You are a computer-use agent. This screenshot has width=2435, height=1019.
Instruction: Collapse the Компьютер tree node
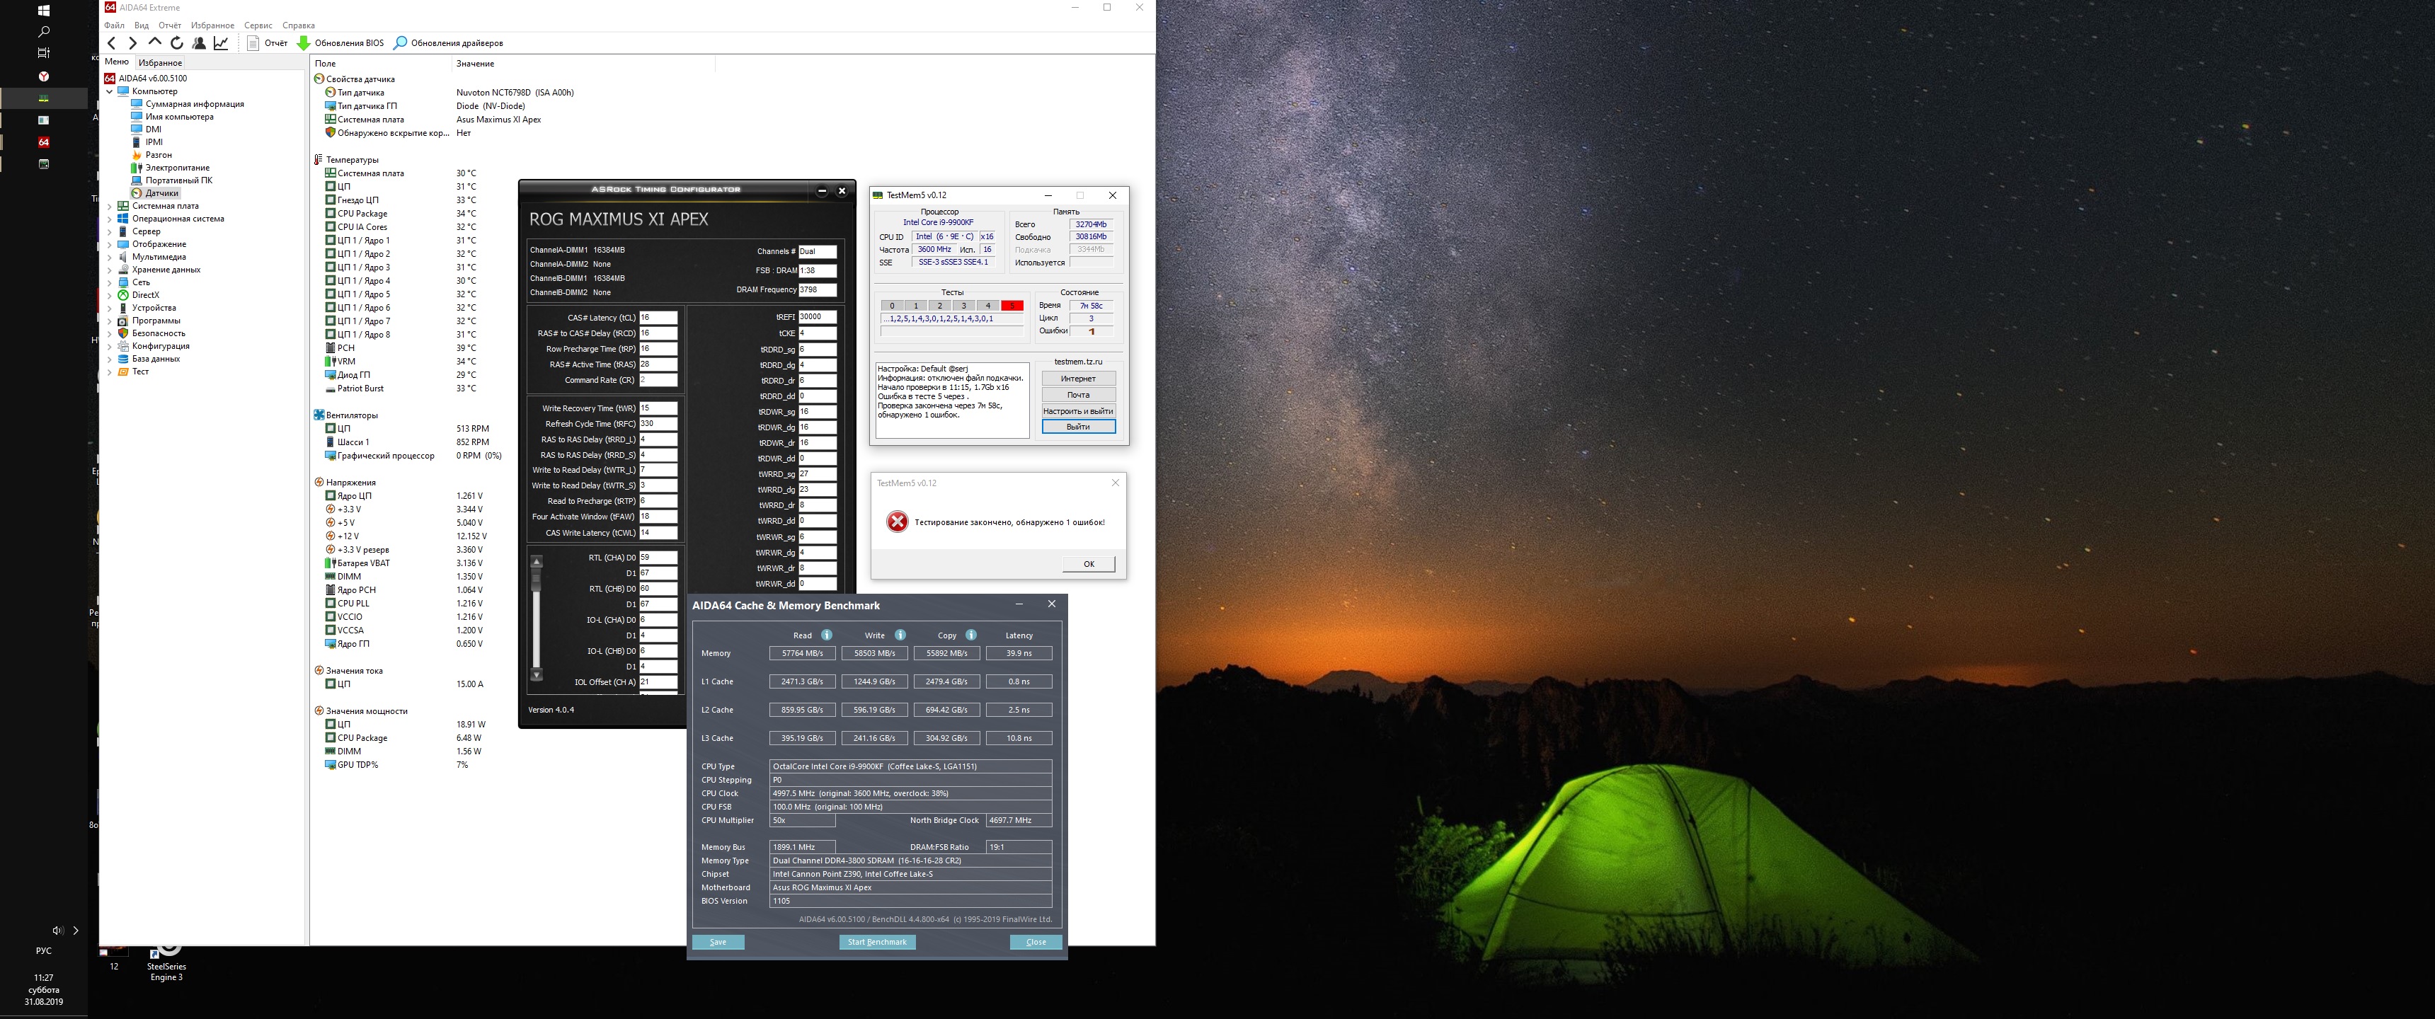[x=110, y=92]
